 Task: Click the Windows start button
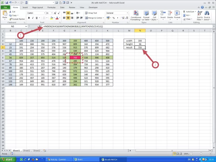8,160
